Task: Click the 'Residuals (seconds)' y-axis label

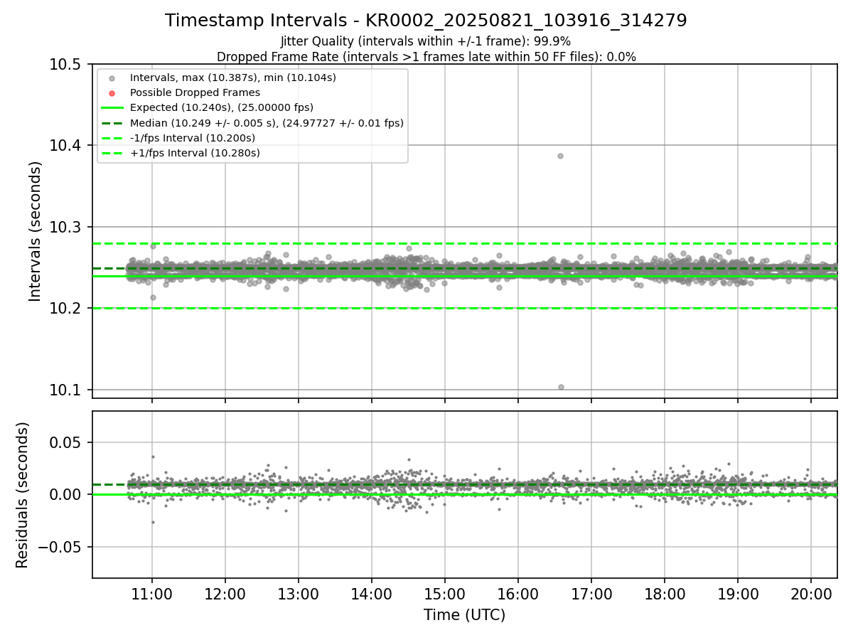Action: click(23, 495)
